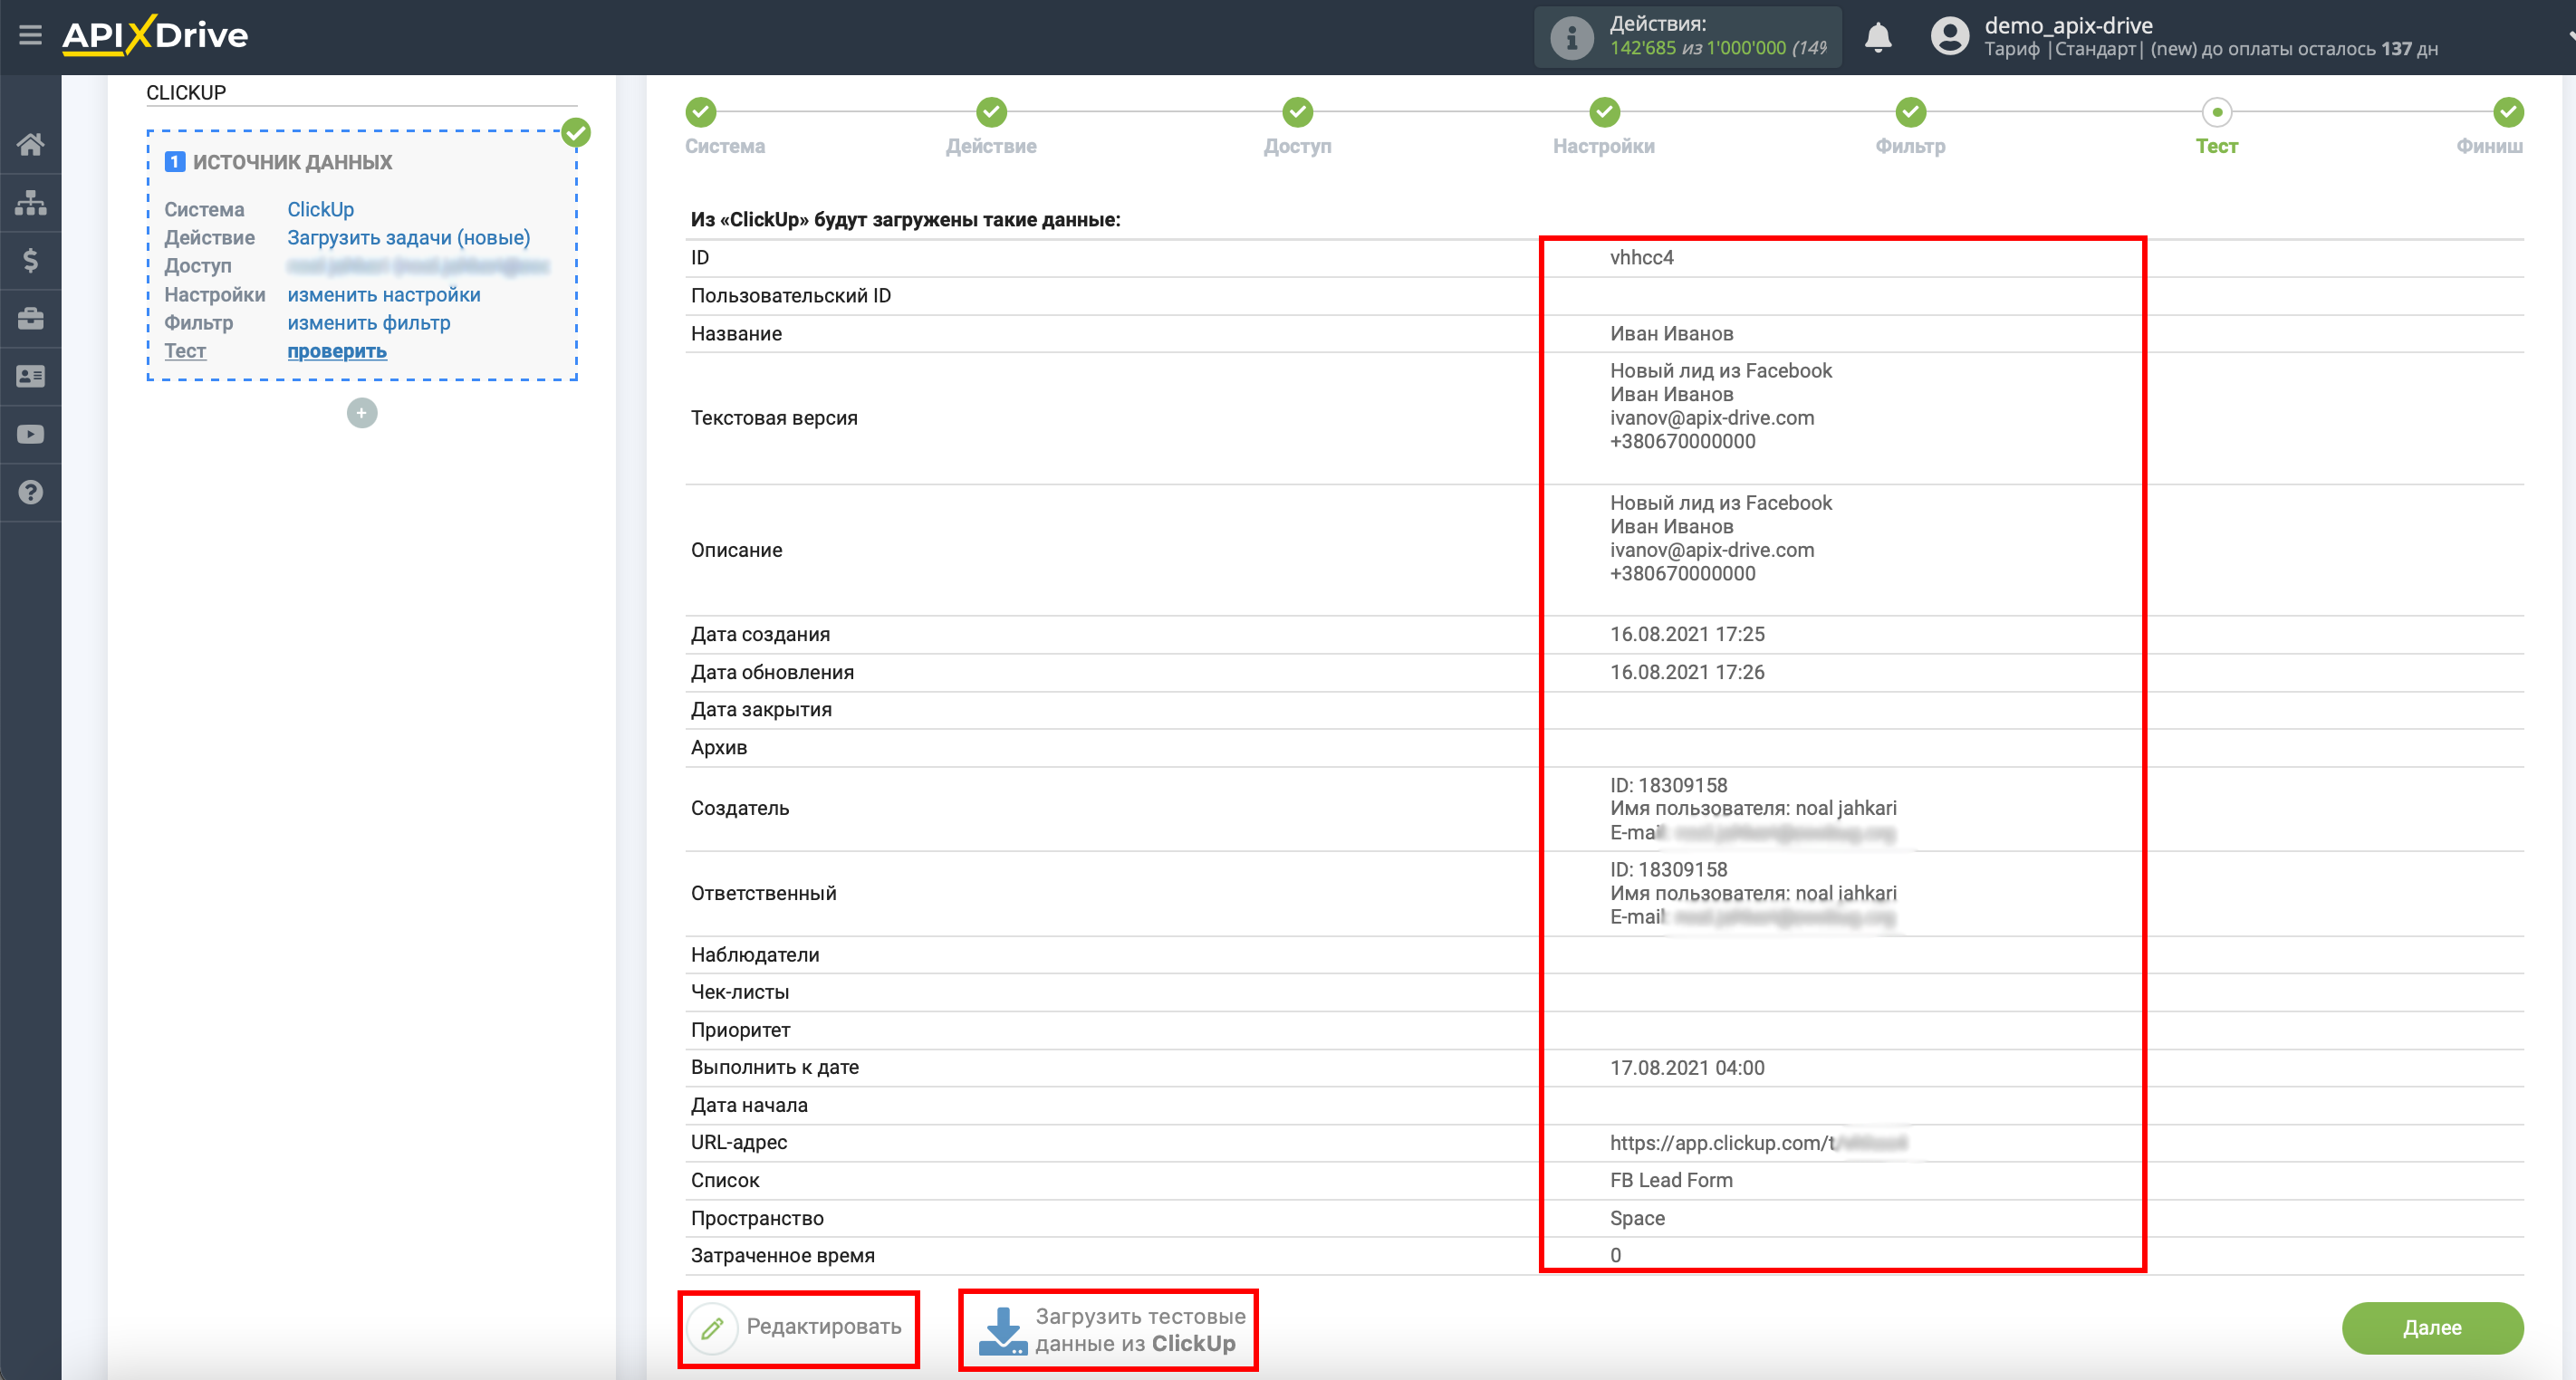Viewport: 2576px width, 1380px height.
Task: Click the green checkmark on data source block
Action: (576, 132)
